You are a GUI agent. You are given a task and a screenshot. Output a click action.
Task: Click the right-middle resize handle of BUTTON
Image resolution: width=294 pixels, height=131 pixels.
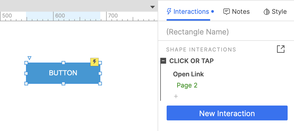coord(100,73)
